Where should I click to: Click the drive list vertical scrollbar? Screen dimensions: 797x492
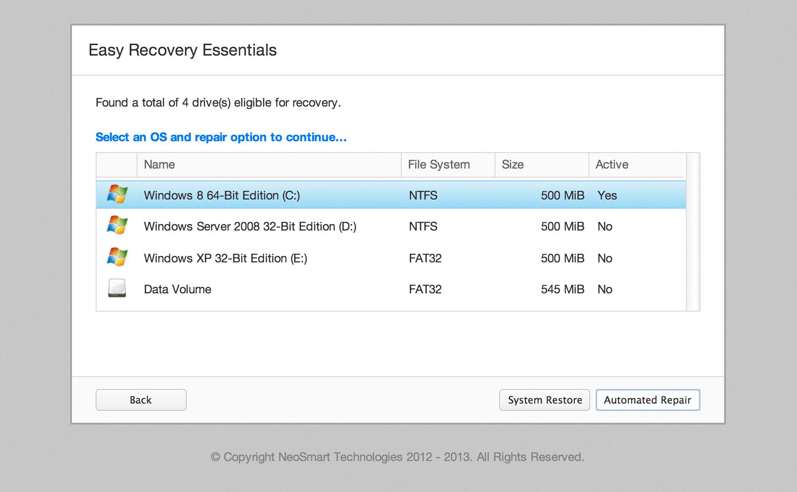(x=693, y=232)
